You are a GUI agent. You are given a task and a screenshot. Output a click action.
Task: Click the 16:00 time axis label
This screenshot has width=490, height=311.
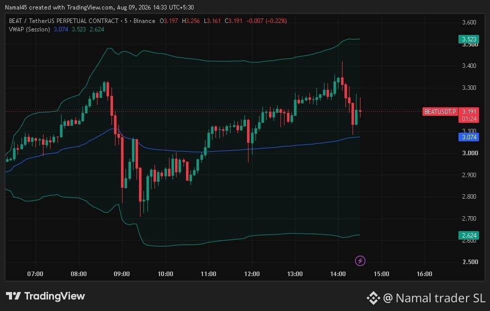coord(424,274)
